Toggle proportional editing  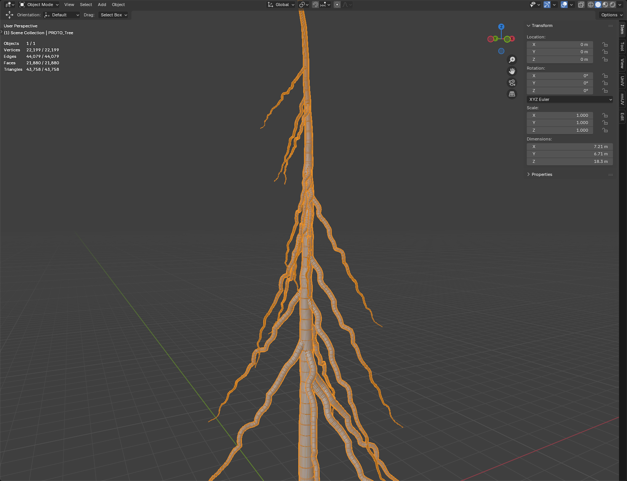[x=337, y=5]
